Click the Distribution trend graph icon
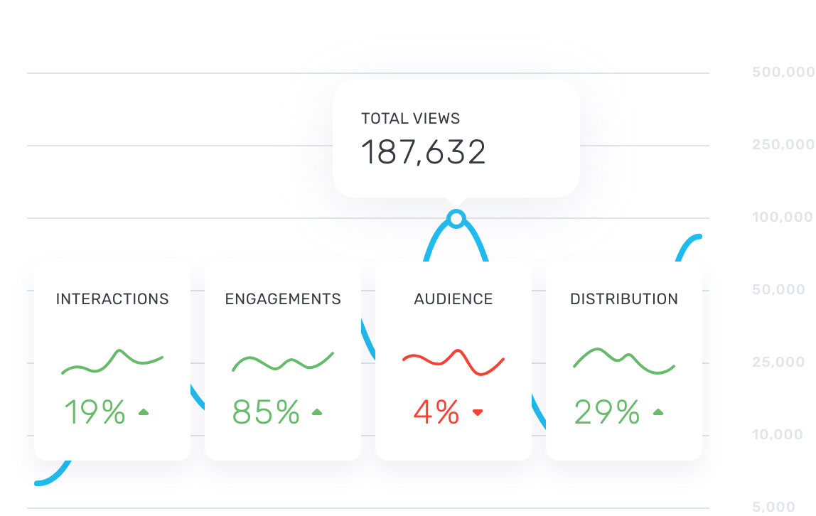Viewport: 816px width, 516px height. pyautogui.click(x=624, y=361)
